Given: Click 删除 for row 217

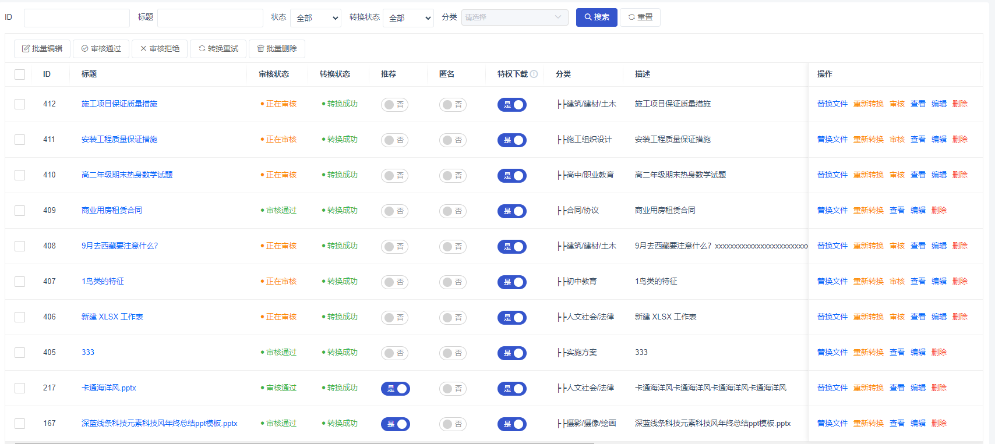Looking at the screenshot, I should point(939,388).
